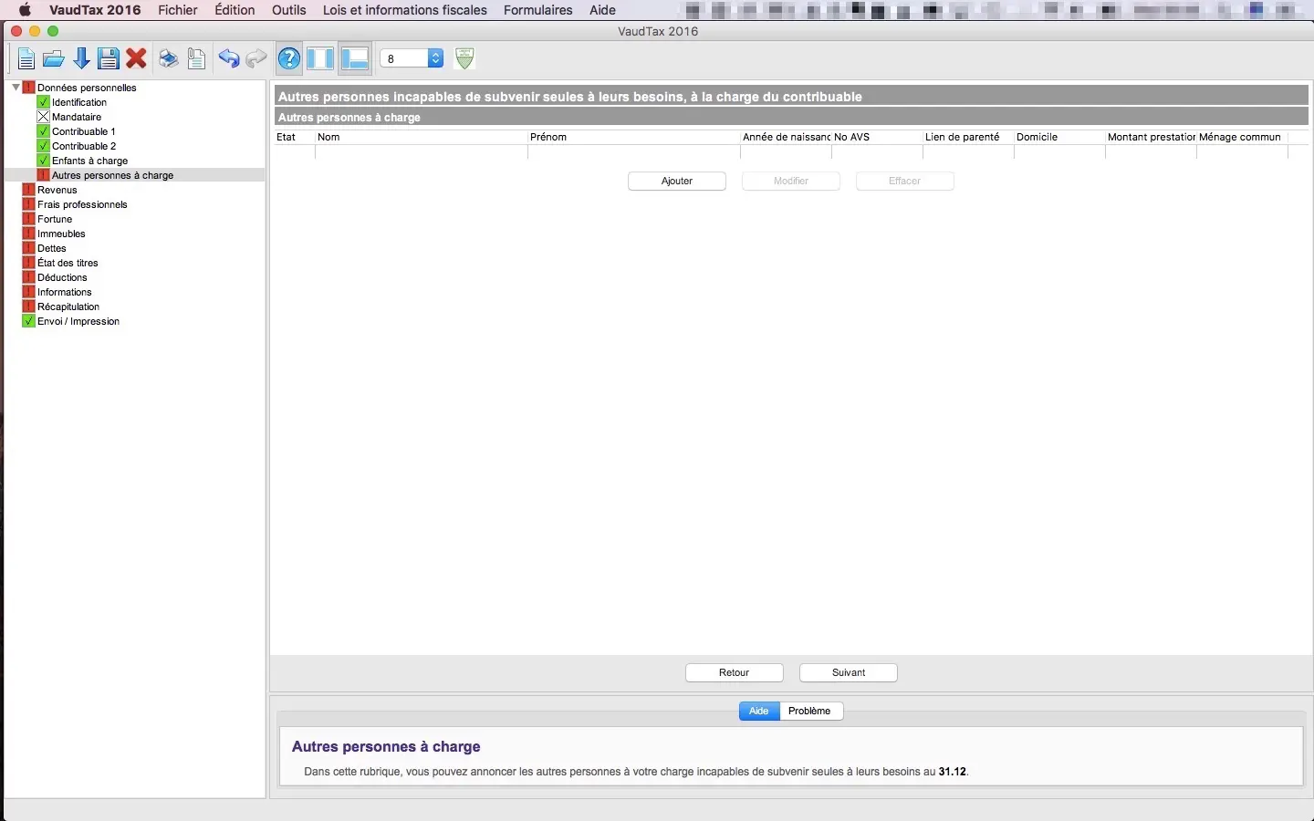
Task: Open the Édition menu
Action: pyautogui.click(x=235, y=10)
